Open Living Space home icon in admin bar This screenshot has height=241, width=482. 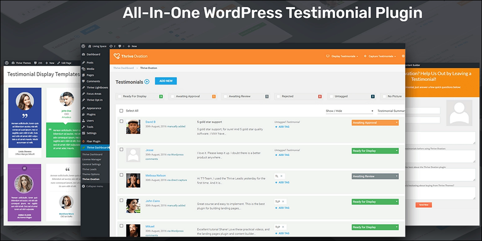point(90,46)
